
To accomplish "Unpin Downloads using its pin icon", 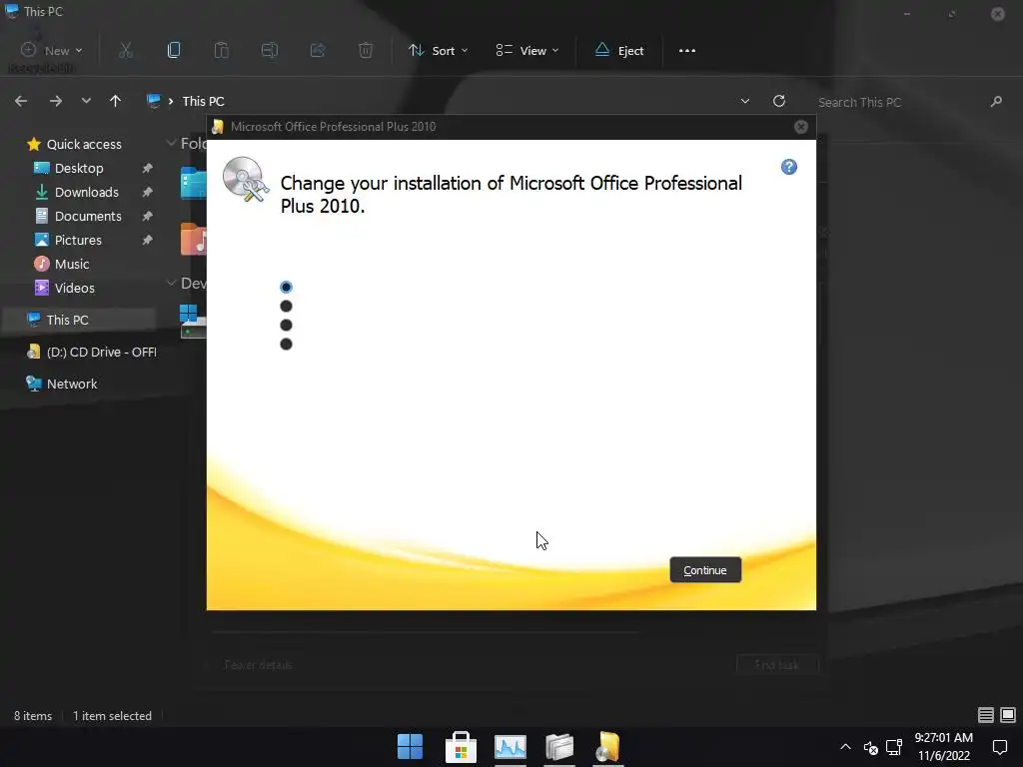I will click(148, 193).
